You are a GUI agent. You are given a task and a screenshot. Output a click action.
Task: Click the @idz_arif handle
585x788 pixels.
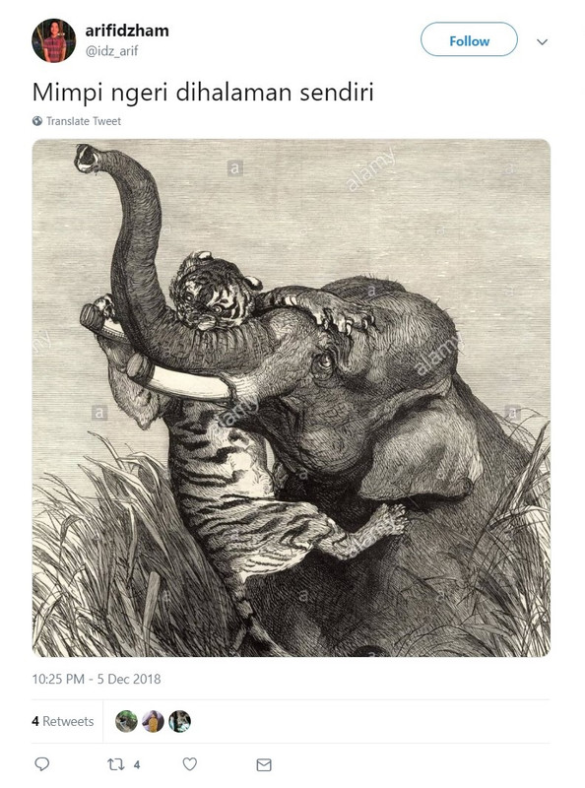(111, 51)
